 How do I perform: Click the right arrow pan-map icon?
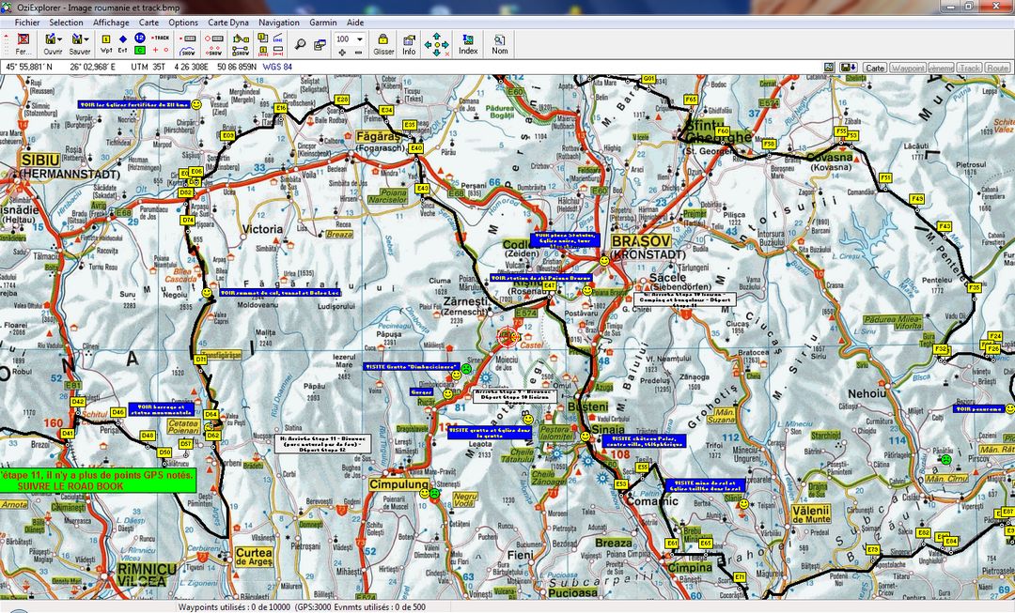pyautogui.click(x=445, y=45)
